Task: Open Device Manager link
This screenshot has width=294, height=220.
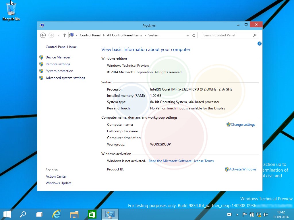Action: click(x=58, y=57)
